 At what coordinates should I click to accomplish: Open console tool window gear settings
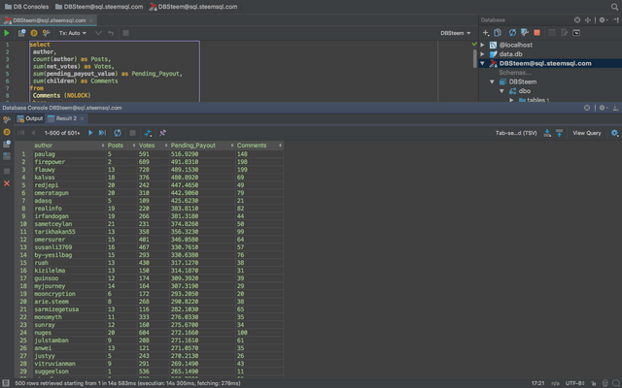[x=604, y=108]
